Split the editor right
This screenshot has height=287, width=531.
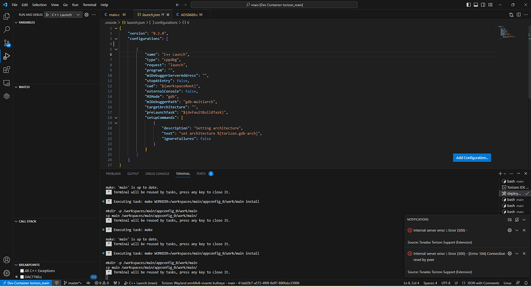tap(519, 15)
